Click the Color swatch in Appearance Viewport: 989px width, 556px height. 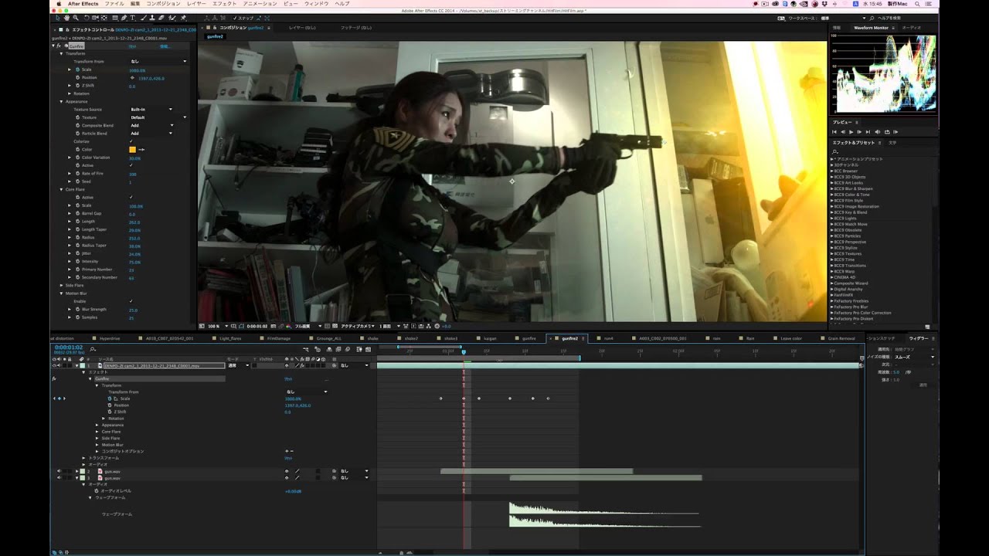pos(132,149)
